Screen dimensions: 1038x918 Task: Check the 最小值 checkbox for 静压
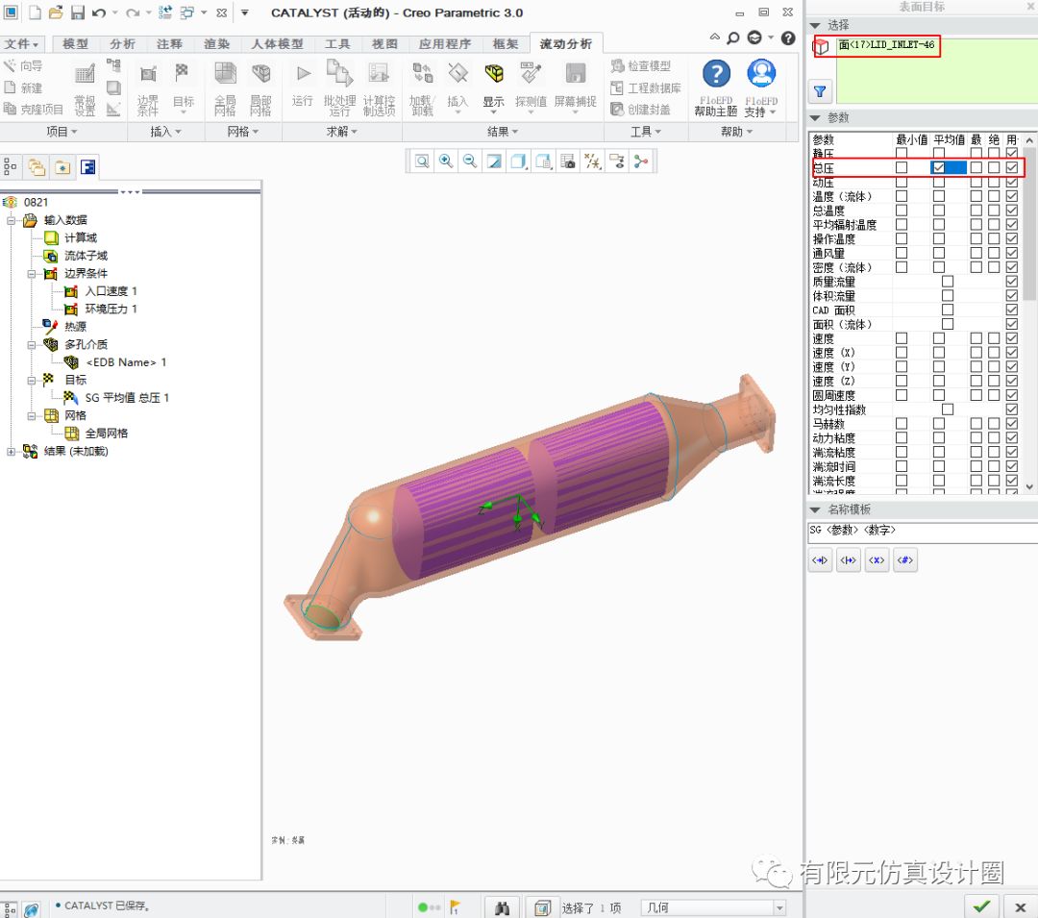coord(902,154)
